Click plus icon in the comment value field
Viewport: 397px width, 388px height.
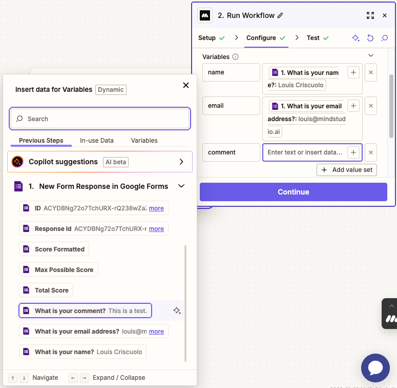(x=353, y=152)
